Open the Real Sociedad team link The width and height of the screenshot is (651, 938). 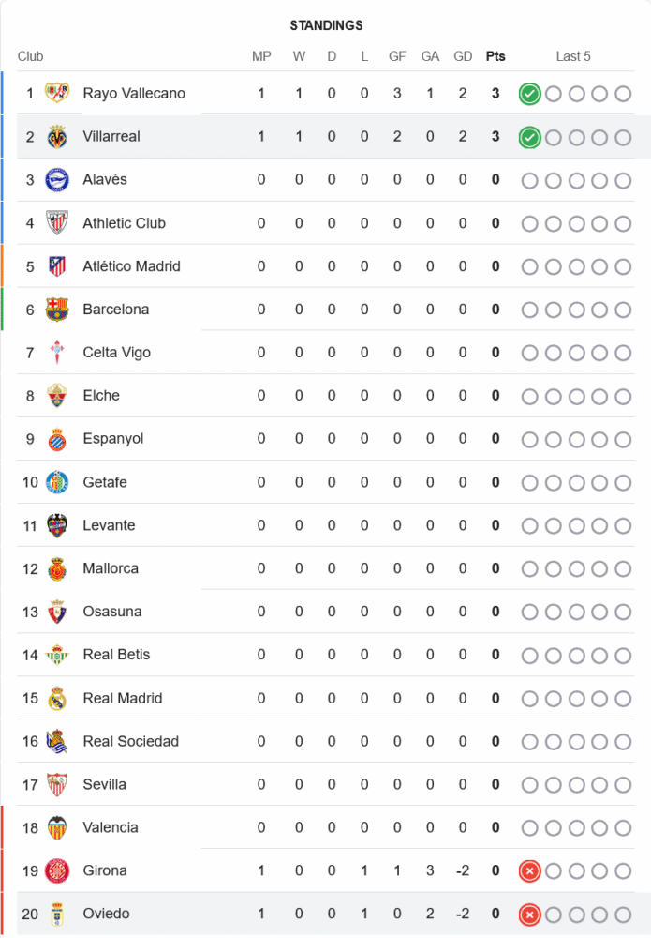point(130,741)
